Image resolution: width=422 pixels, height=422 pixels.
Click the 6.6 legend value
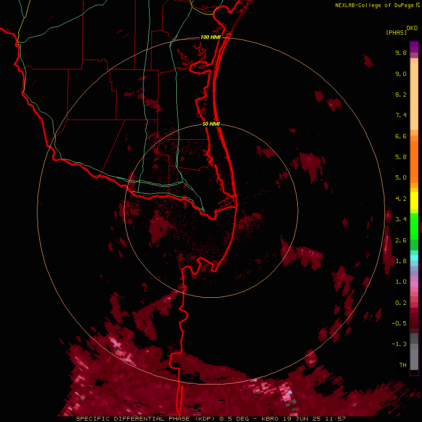point(401,136)
